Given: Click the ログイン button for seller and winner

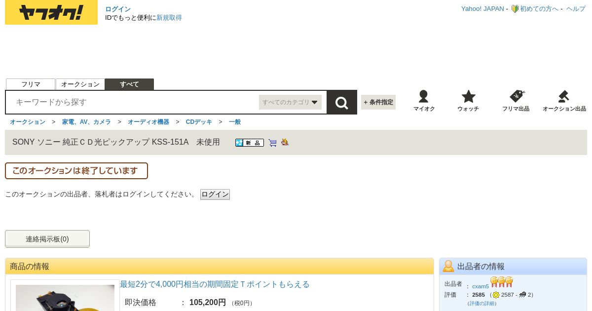Looking at the screenshot, I should [x=215, y=194].
